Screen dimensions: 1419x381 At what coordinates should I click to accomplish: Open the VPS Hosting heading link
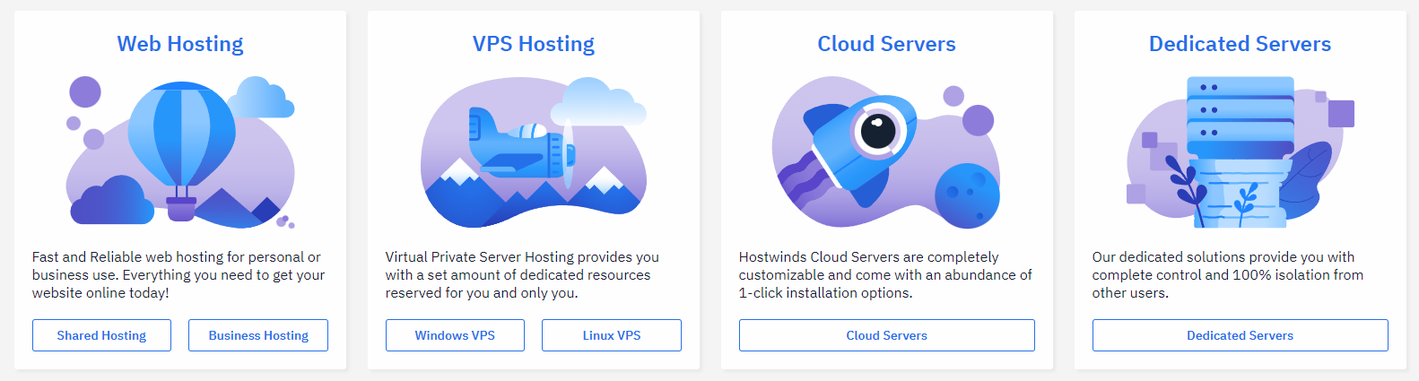pyautogui.click(x=534, y=44)
